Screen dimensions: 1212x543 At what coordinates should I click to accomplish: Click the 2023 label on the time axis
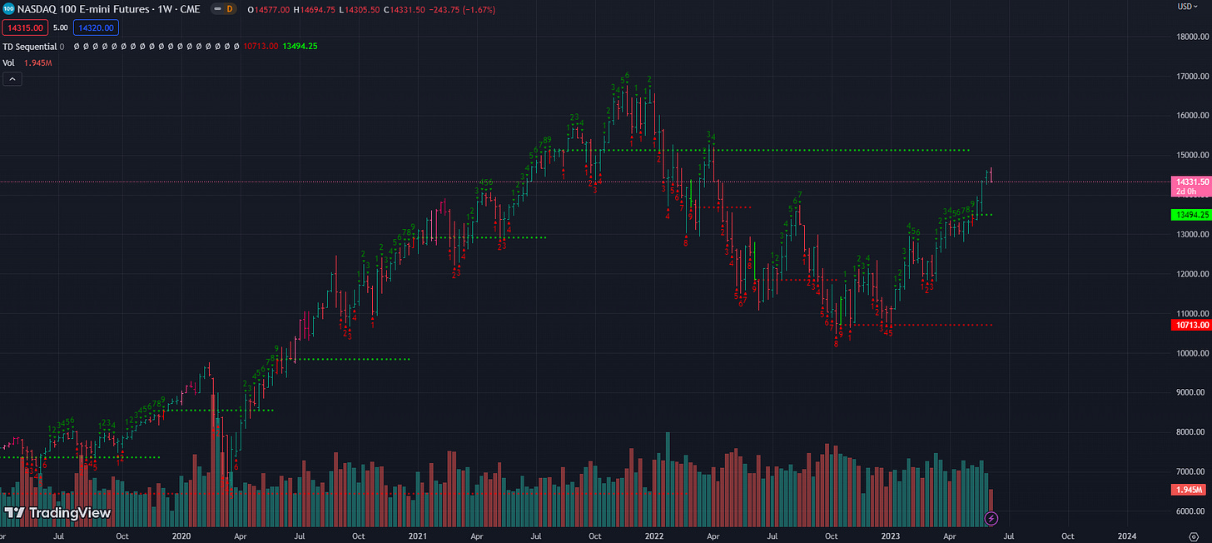click(x=892, y=536)
